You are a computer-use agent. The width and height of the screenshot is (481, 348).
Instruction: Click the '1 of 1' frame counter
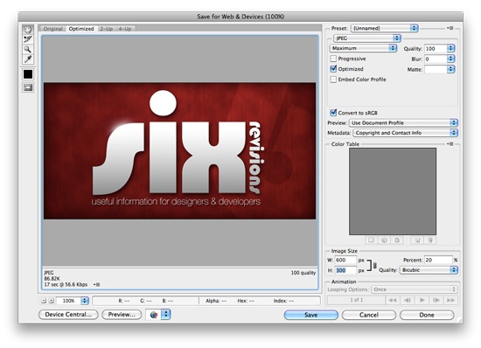(357, 300)
